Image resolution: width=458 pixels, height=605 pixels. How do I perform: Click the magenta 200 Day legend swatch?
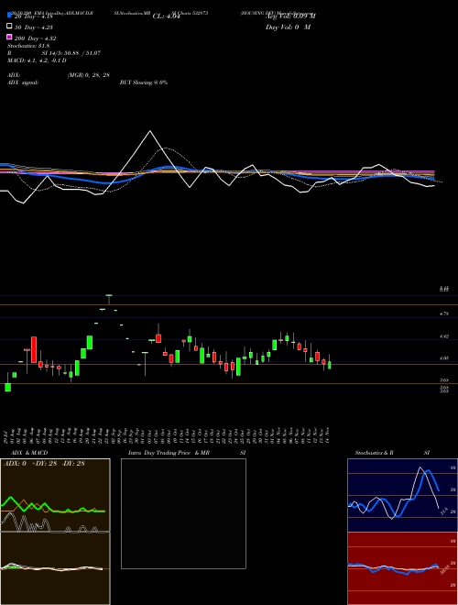pyautogui.click(x=9, y=37)
